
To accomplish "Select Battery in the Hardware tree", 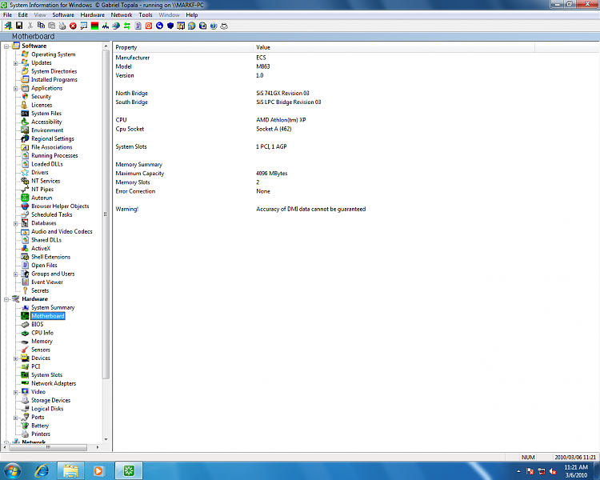I will click(40, 426).
